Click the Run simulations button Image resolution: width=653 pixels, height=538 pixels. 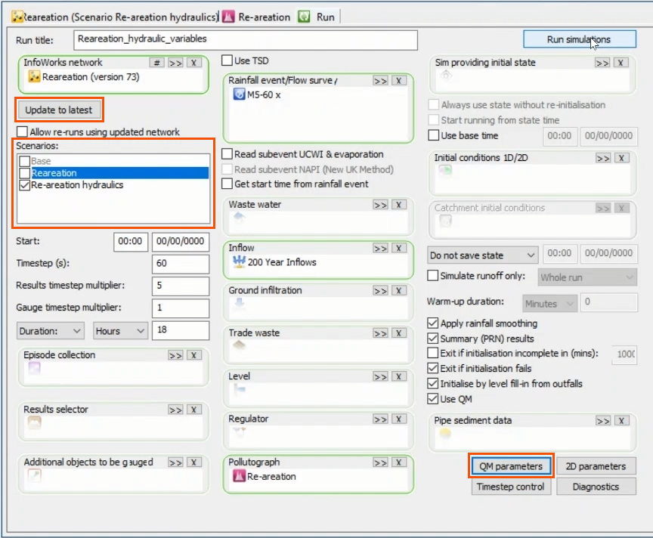point(580,39)
